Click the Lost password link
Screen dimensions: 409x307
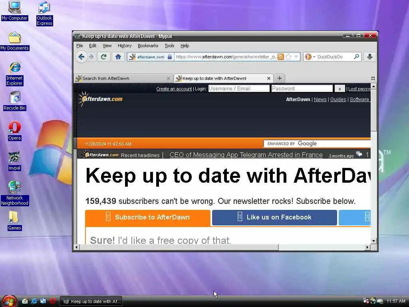(x=359, y=89)
